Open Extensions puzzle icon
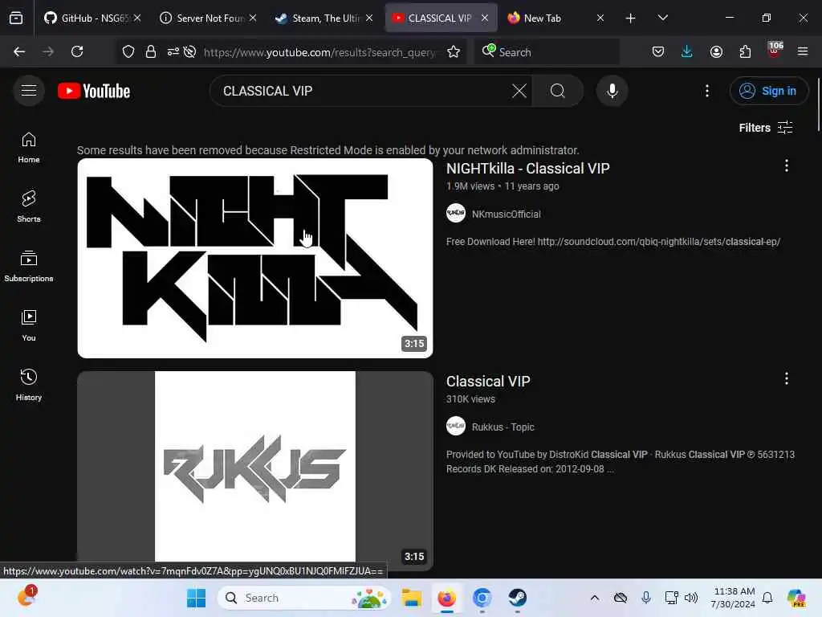The image size is (822, 617). click(x=745, y=51)
